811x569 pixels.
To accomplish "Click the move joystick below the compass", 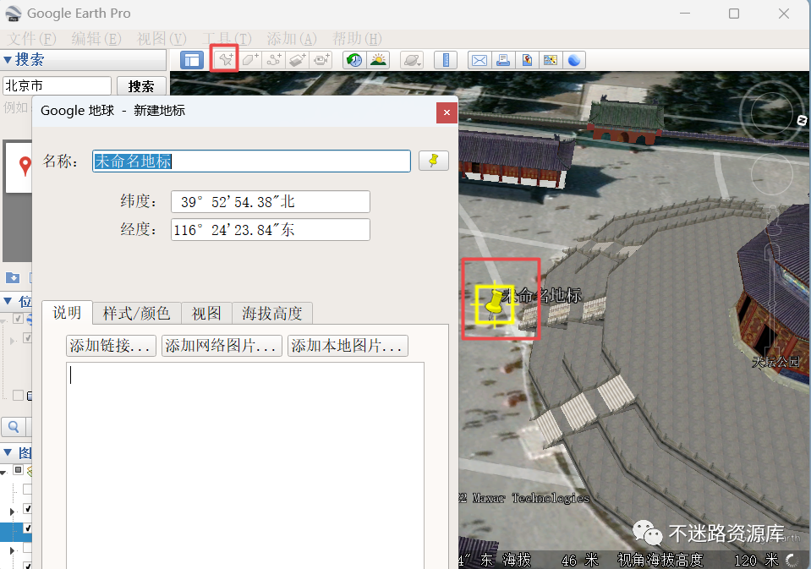I will click(772, 173).
